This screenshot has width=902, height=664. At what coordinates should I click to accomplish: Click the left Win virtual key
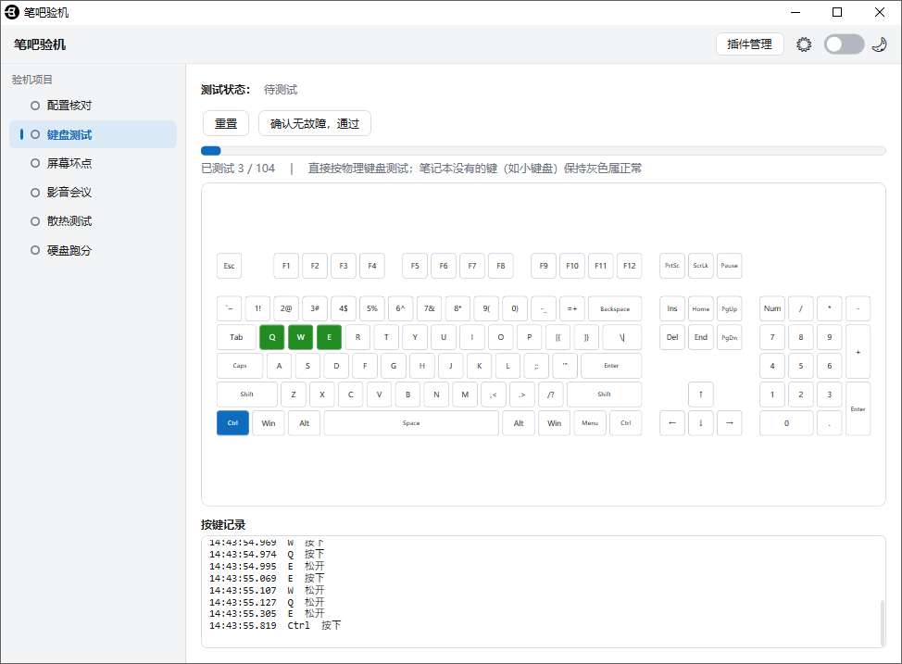(x=269, y=423)
